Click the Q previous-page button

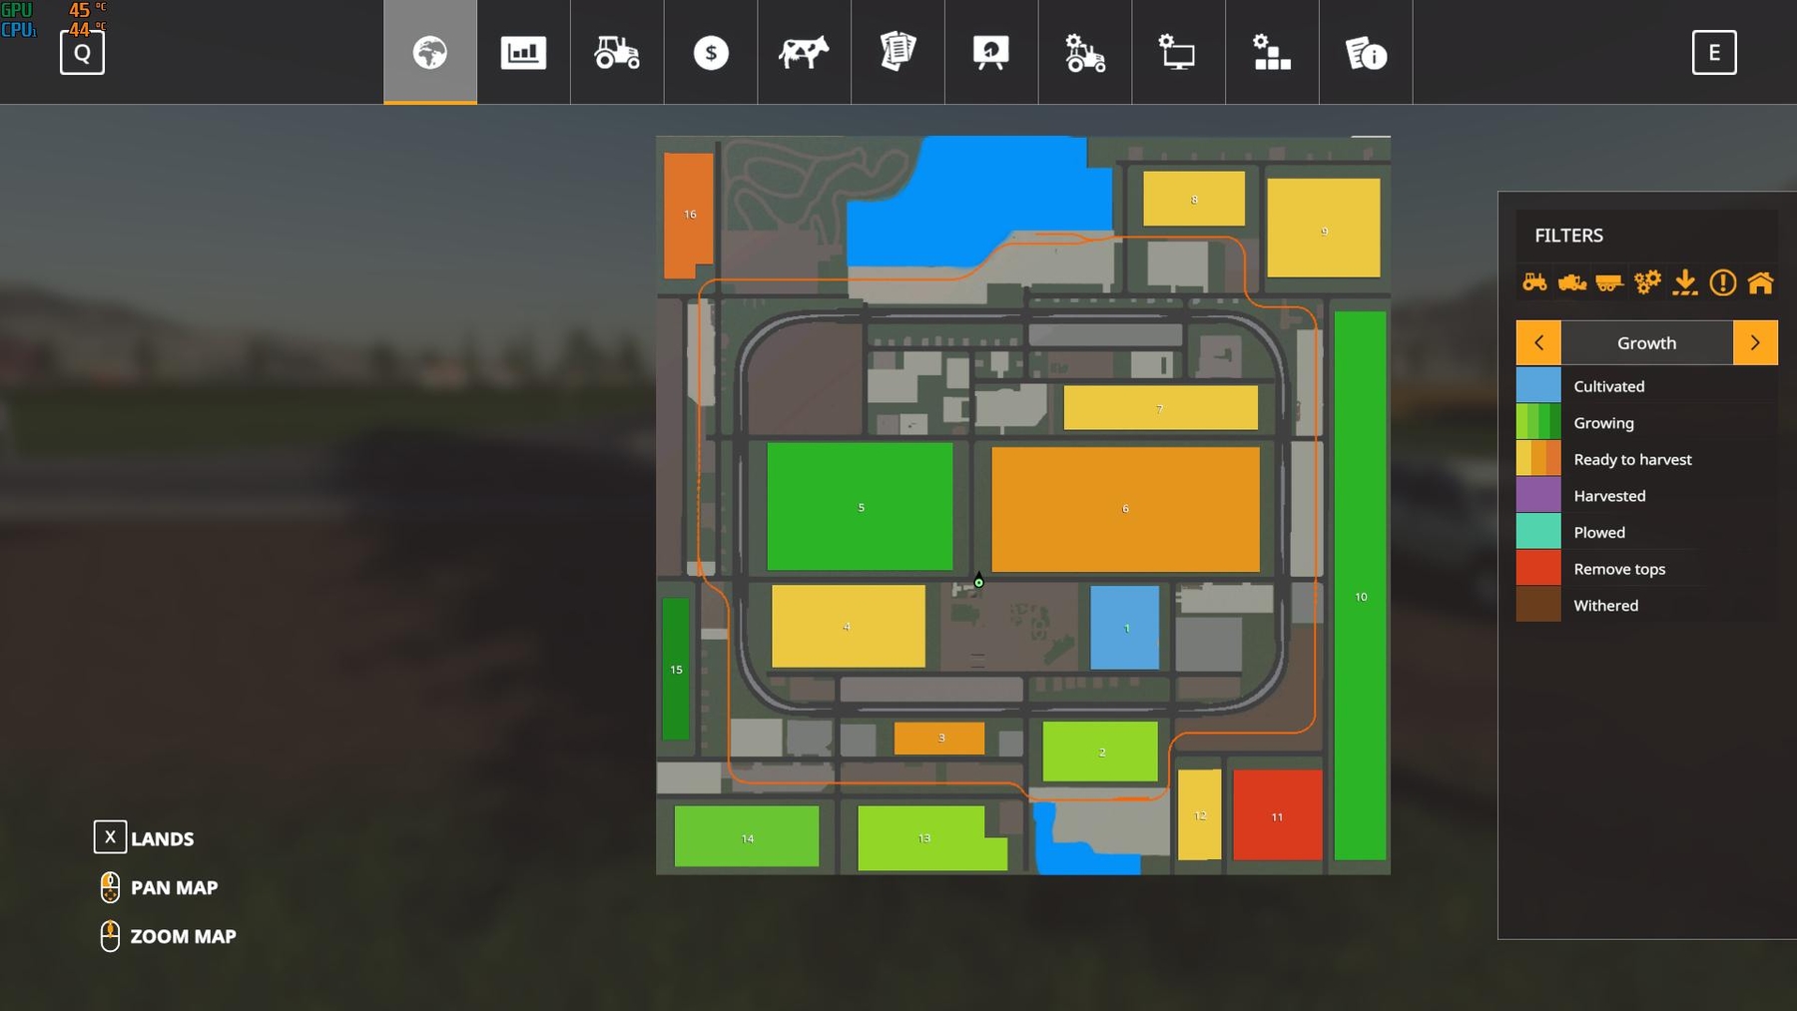(82, 53)
